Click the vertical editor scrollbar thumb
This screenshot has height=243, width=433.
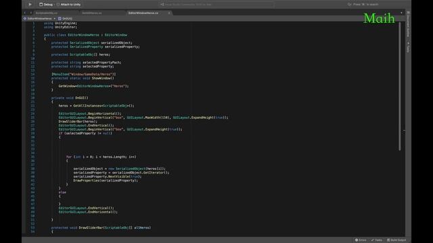click(400, 86)
